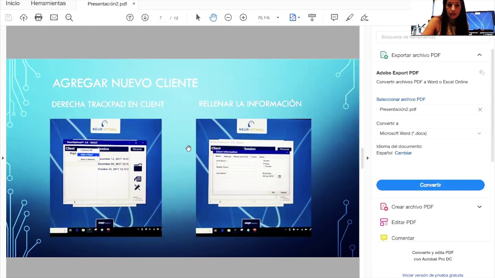
Task: Click Seleccionar archivo PDF link
Action: pos(401,99)
